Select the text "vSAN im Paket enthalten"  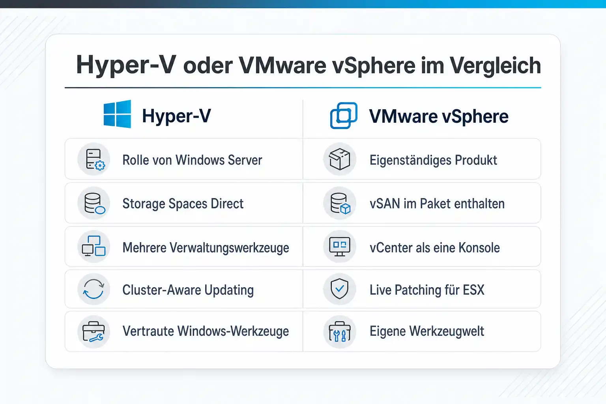click(x=437, y=204)
